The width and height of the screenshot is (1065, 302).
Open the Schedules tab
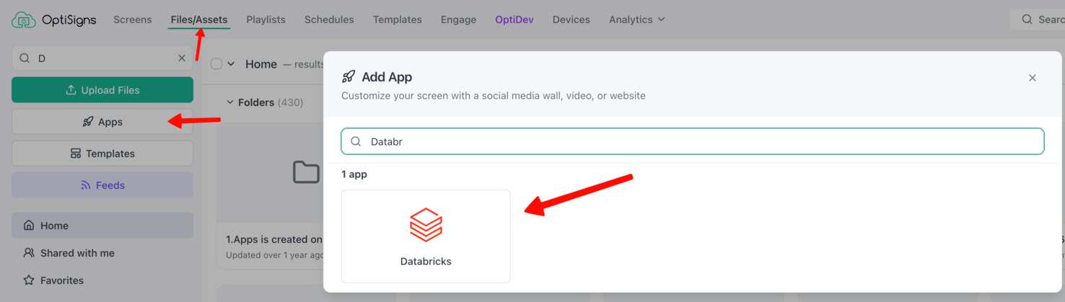pos(329,19)
